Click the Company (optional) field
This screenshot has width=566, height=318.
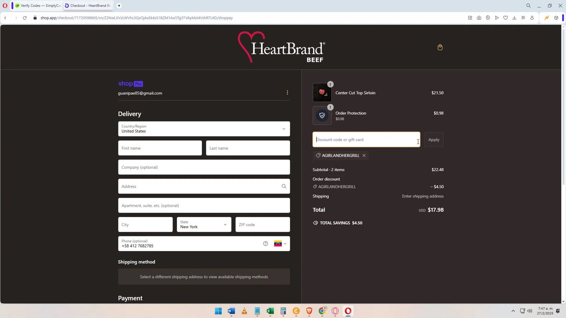pos(204,167)
